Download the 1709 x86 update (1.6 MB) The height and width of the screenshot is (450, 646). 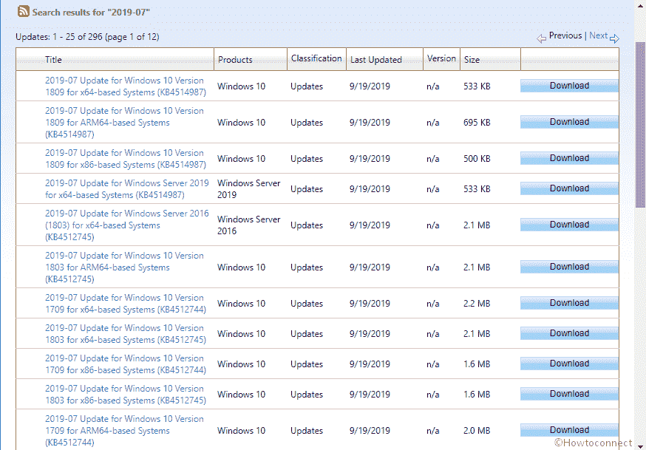(569, 364)
